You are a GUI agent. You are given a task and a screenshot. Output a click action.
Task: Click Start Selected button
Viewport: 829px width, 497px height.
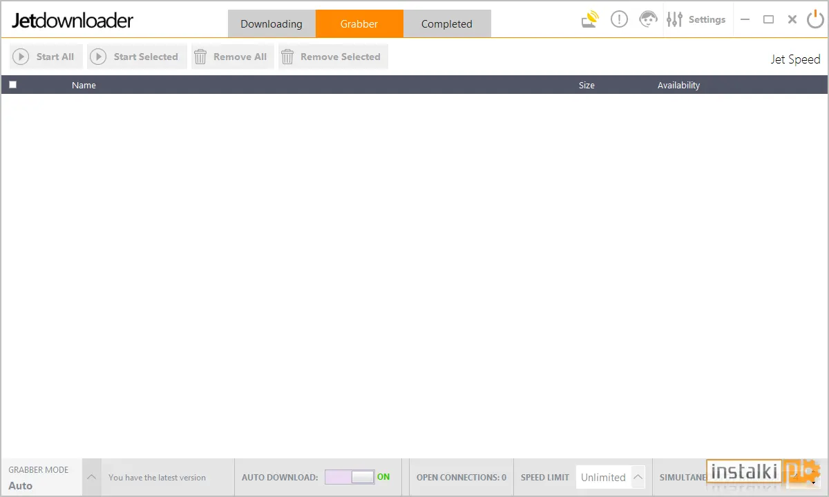coord(137,57)
